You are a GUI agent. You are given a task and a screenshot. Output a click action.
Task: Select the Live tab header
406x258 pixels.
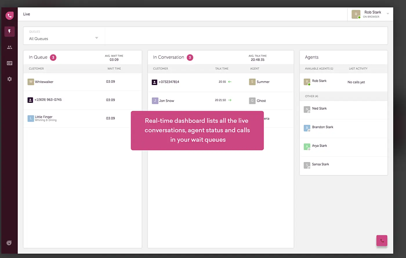[x=26, y=14]
